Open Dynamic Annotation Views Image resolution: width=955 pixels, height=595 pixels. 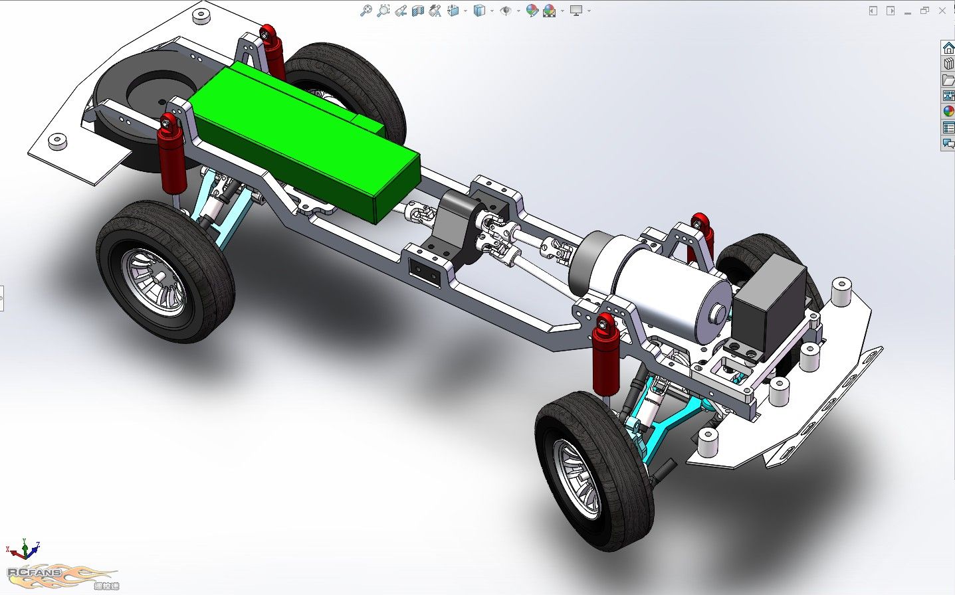[435, 11]
